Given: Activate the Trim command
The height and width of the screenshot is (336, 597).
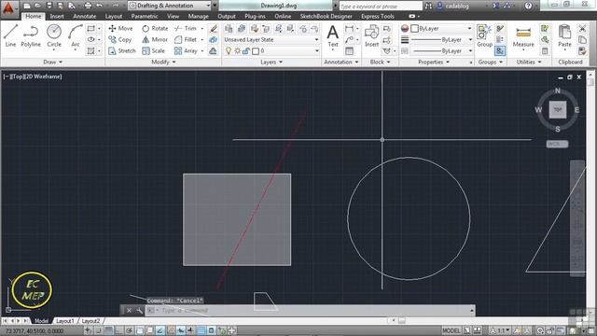Looking at the screenshot, I should (x=186, y=28).
